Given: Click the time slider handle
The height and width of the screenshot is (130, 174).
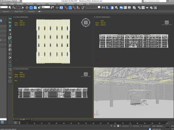Looking at the screenshot, I should click(x=22, y=120).
